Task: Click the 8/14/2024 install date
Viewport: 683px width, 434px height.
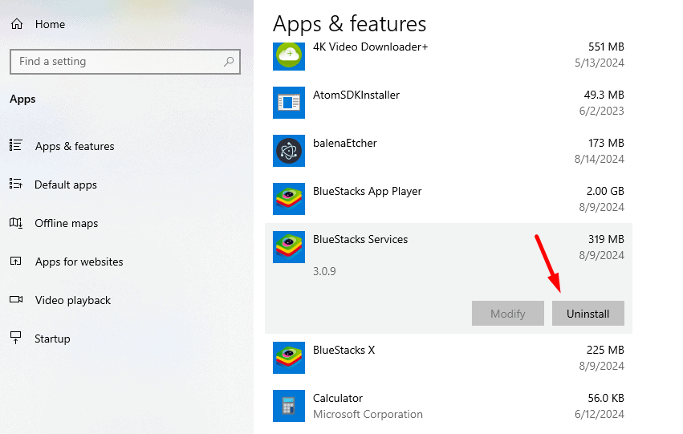Action: point(600,159)
